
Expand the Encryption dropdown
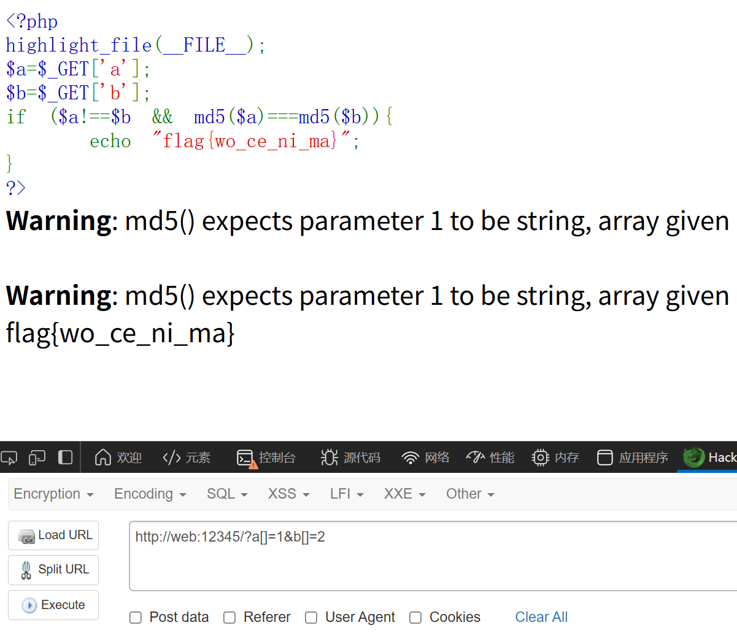pos(53,494)
